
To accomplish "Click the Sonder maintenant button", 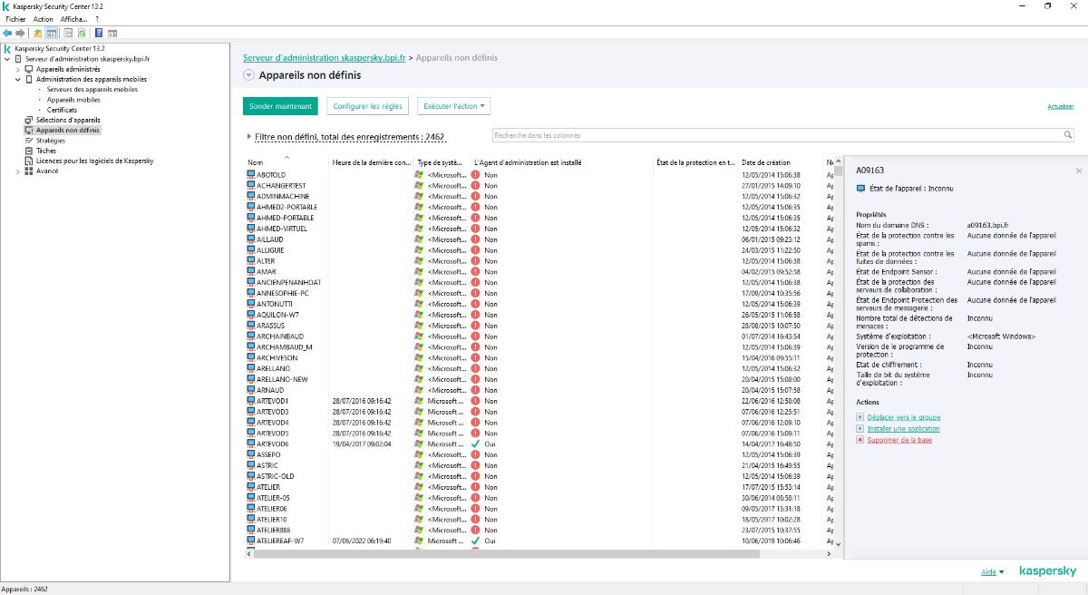I will click(280, 106).
